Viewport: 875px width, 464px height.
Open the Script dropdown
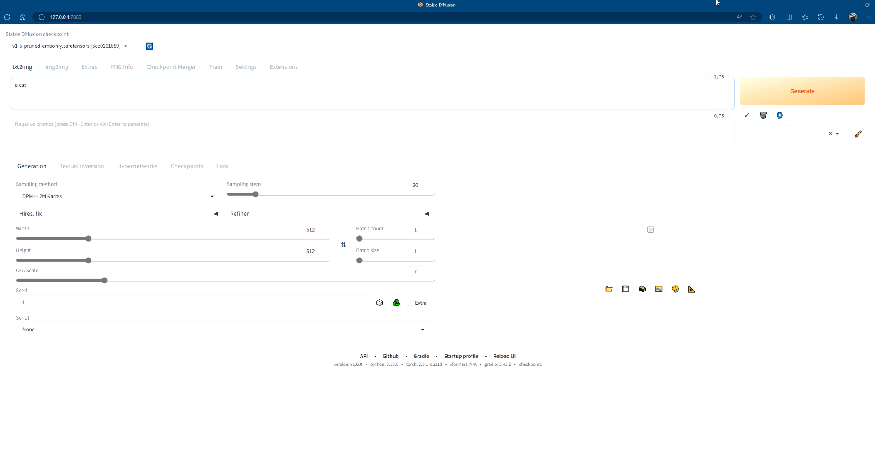pyautogui.click(x=224, y=330)
